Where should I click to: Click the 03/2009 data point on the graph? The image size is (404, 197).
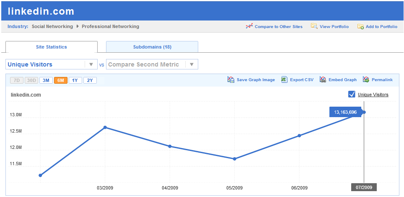pos(105,127)
